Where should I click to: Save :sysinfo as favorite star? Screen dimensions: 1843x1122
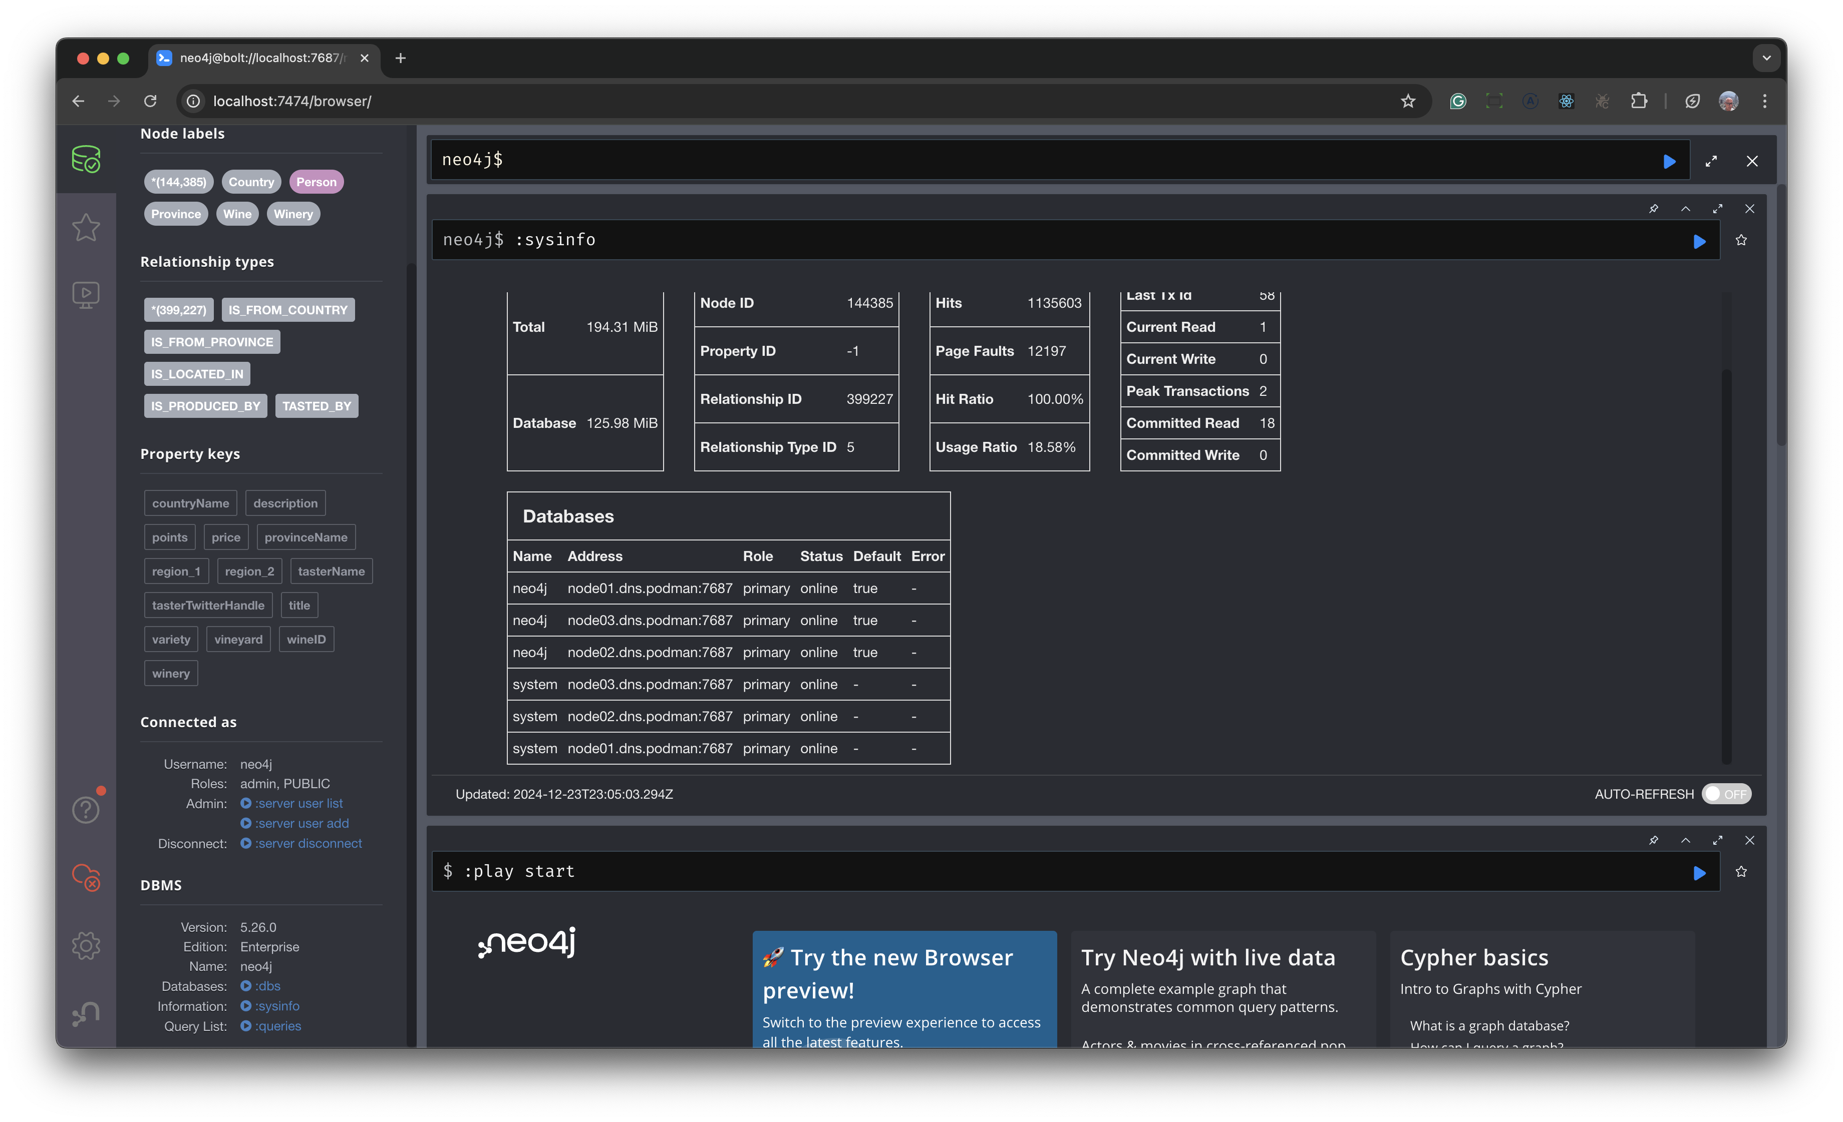1741,240
